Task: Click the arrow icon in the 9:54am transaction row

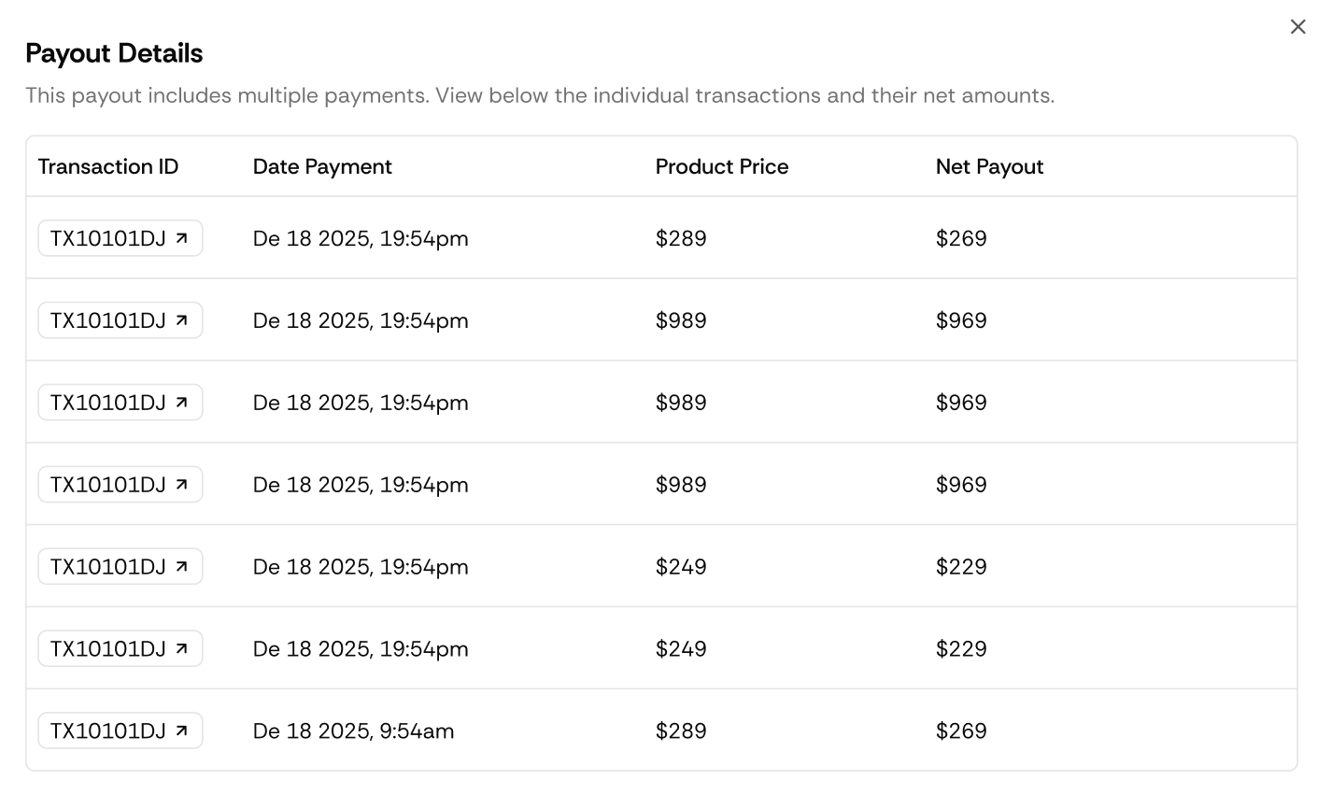Action: 182,730
